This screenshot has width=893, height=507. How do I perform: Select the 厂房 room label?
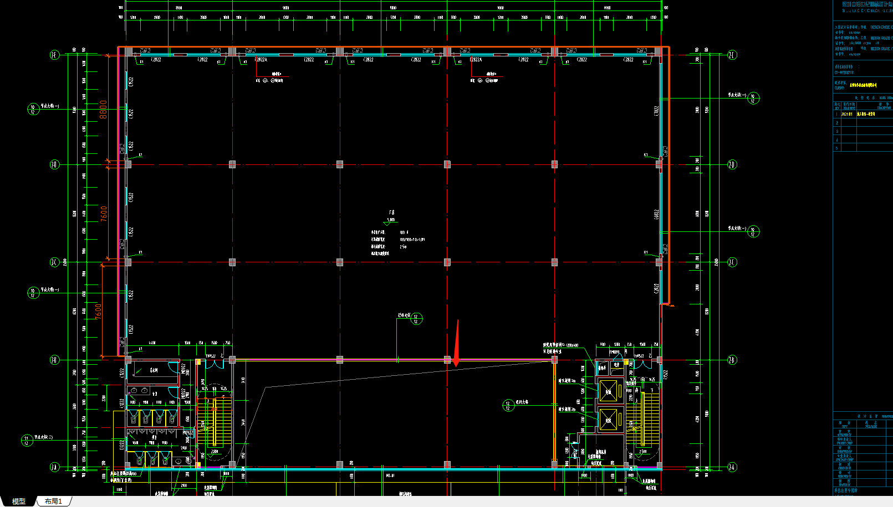[x=391, y=213]
